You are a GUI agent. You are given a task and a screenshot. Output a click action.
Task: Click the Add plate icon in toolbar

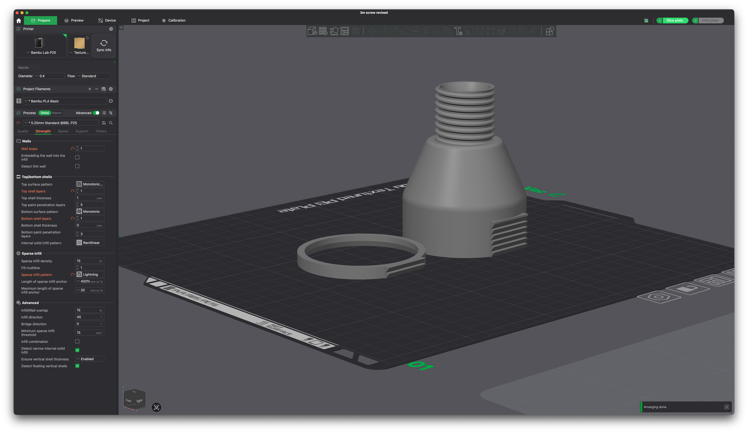pyautogui.click(x=323, y=31)
